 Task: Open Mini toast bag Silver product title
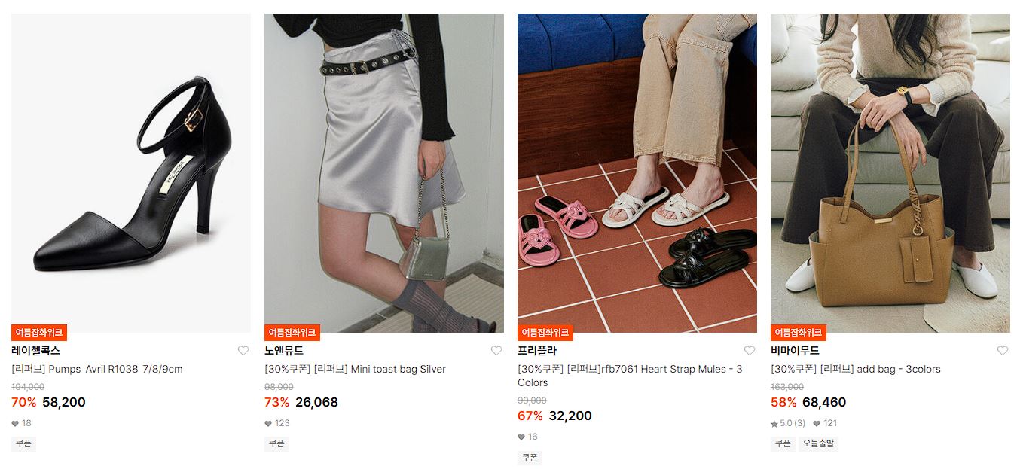[355, 369]
